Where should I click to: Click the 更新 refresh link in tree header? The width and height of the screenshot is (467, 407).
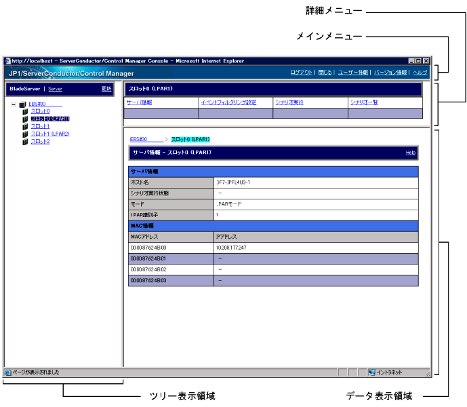coord(106,88)
